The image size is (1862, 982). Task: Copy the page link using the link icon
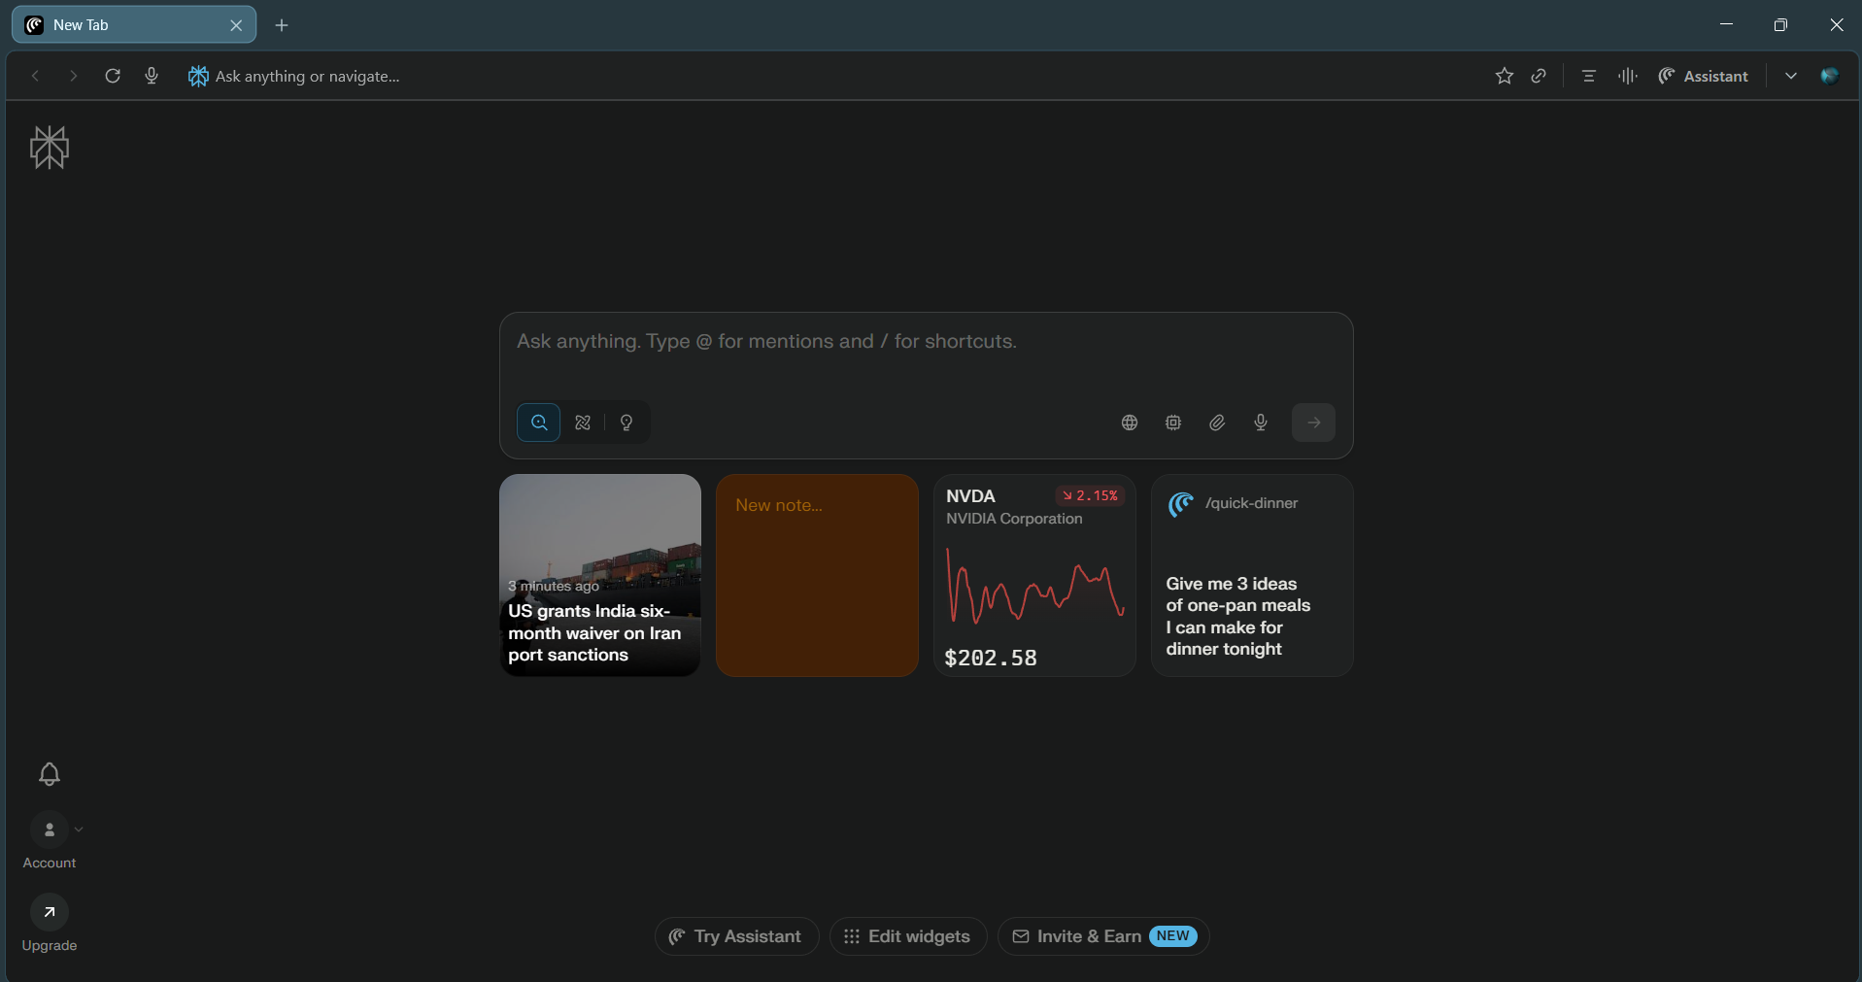[x=1539, y=76]
